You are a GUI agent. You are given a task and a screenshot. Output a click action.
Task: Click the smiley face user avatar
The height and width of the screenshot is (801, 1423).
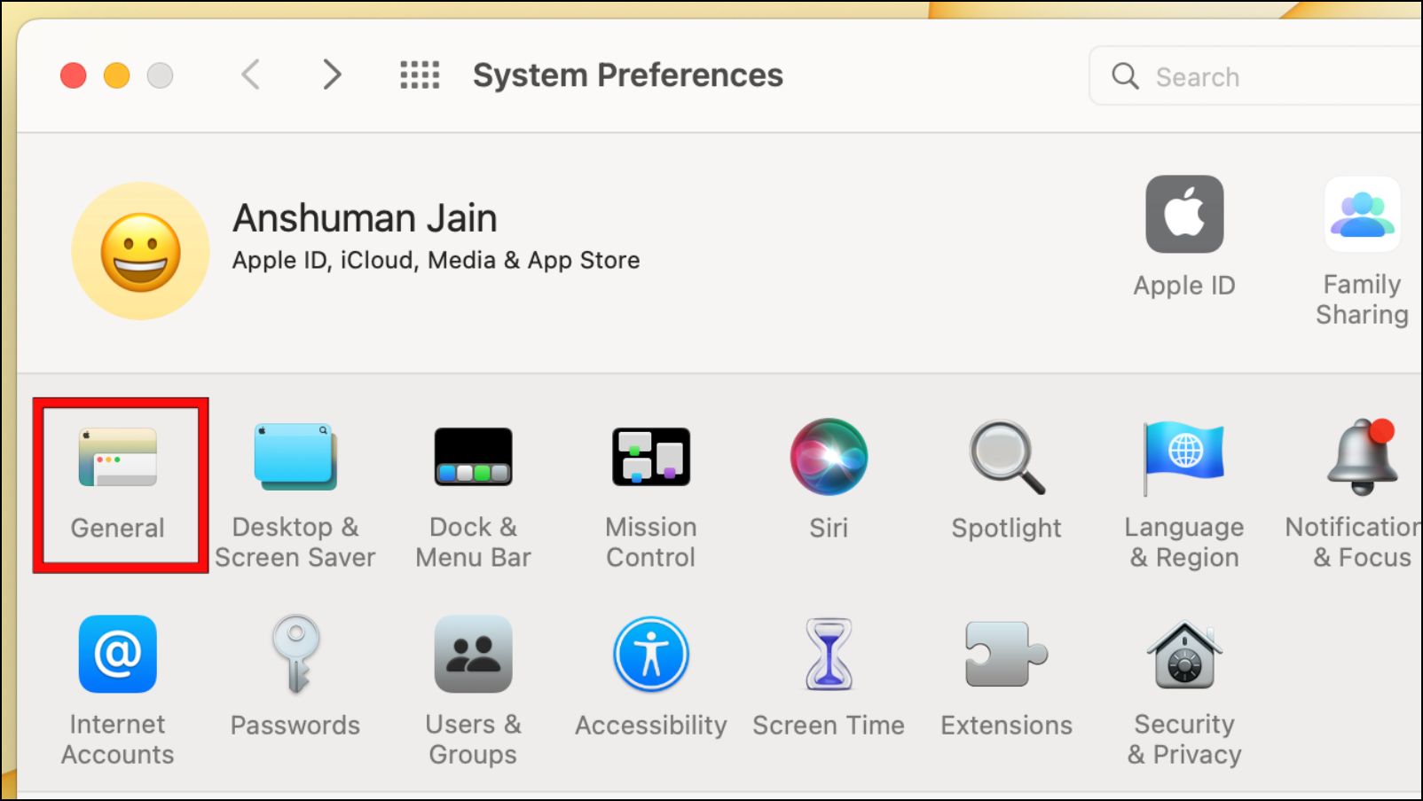[140, 251]
